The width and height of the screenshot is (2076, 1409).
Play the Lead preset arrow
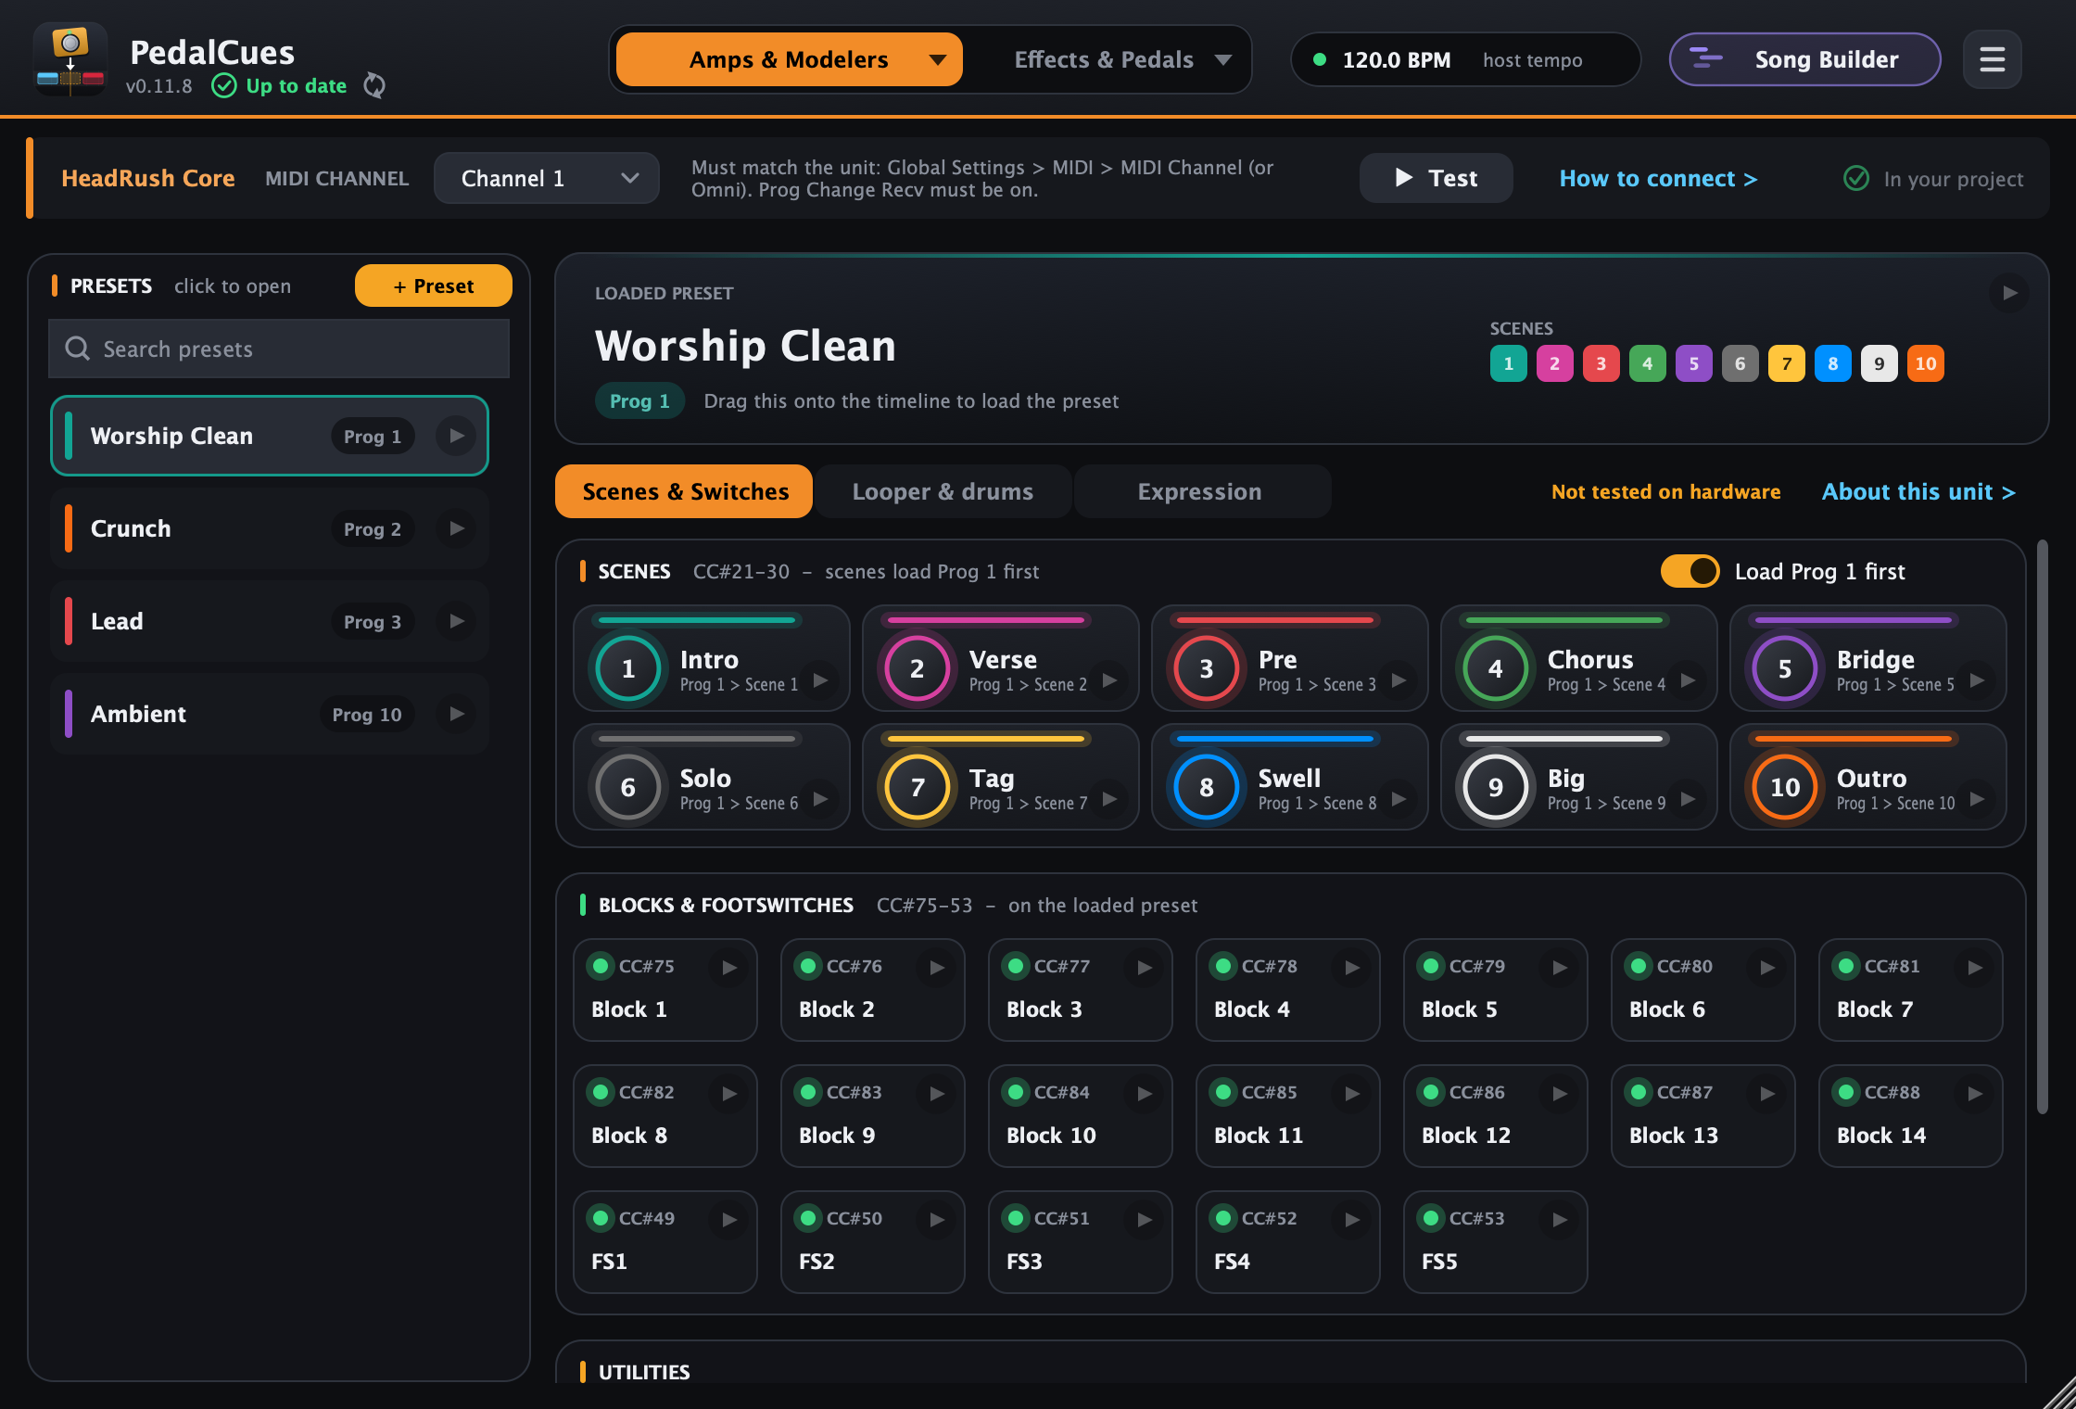click(456, 621)
